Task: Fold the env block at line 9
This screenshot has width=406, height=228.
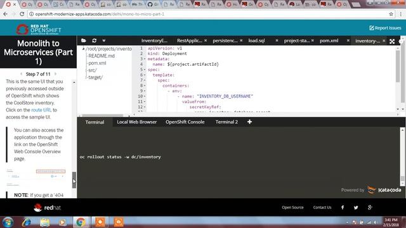Action: (x=145, y=91)
